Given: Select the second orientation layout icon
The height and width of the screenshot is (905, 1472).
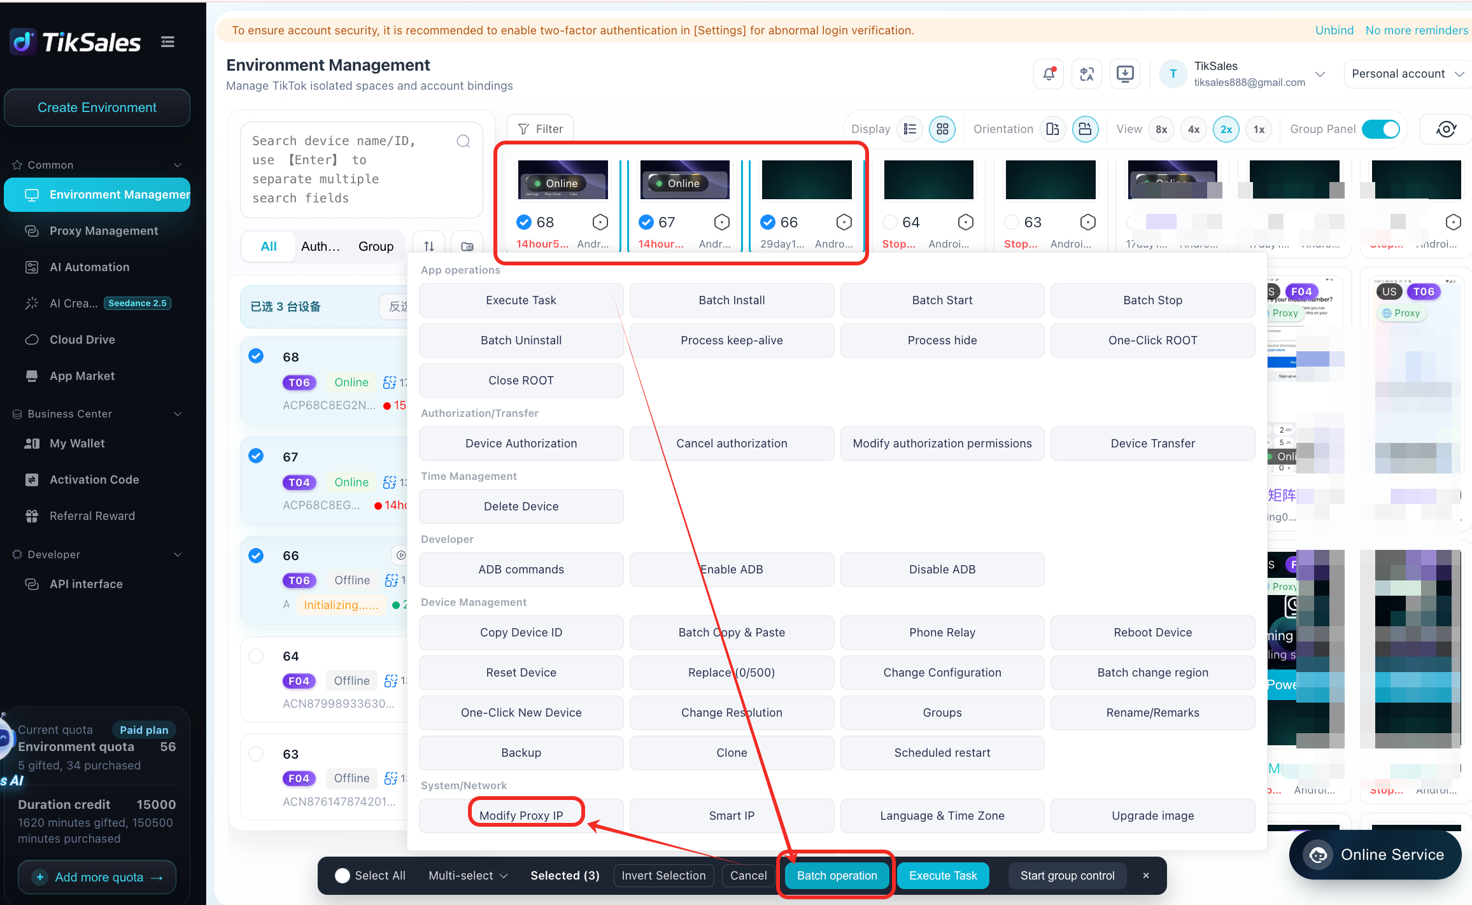Looking at the screenshot, I should point(1086,129).
